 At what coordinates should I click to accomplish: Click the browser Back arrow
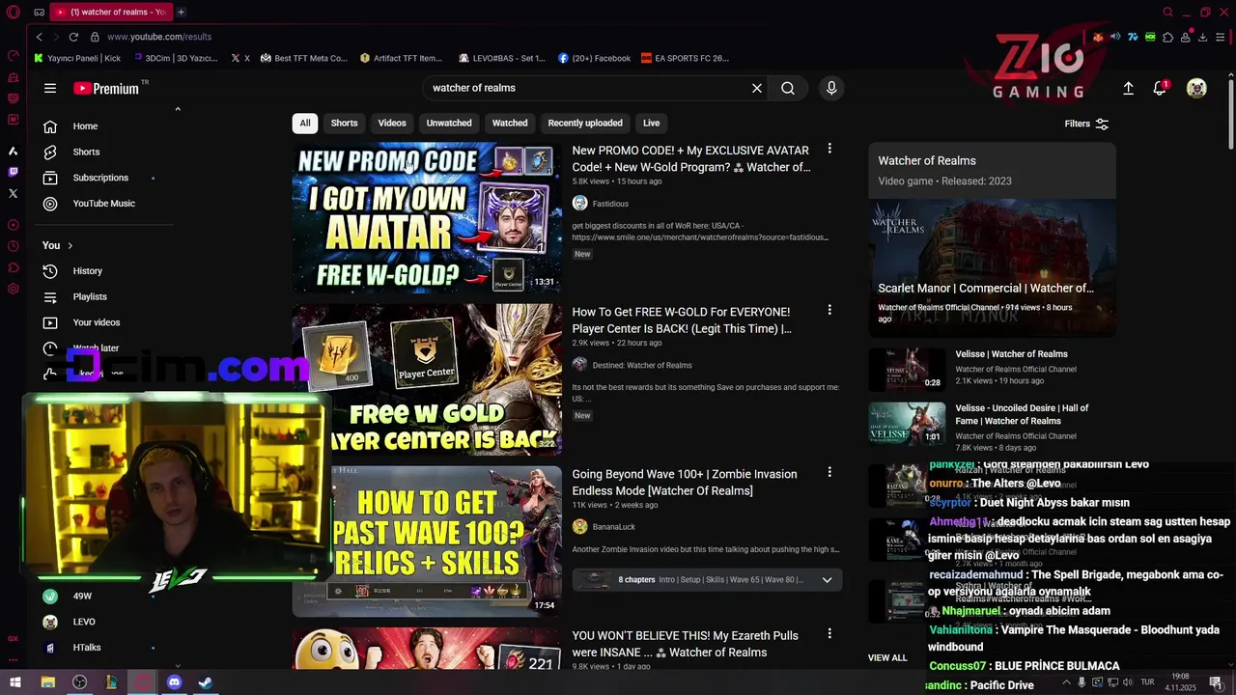[39, 37]
